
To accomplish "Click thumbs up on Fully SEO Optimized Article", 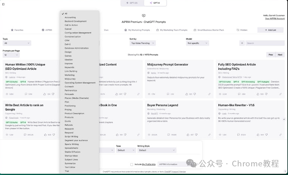I will tap(258, 94).
